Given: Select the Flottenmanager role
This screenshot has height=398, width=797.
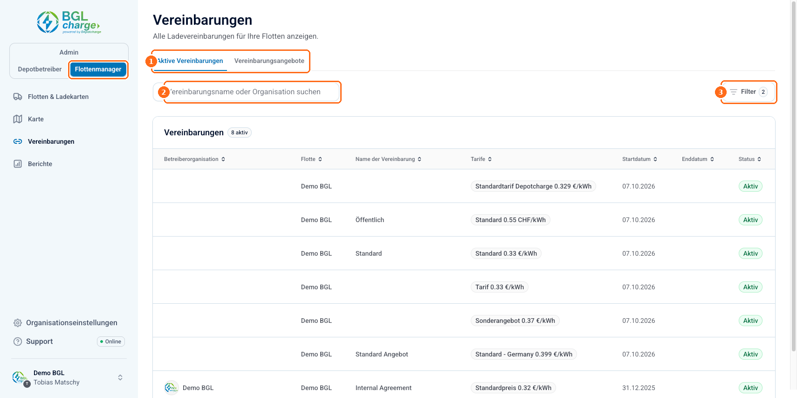Looking at the screenshot, I should pos(98,69).
